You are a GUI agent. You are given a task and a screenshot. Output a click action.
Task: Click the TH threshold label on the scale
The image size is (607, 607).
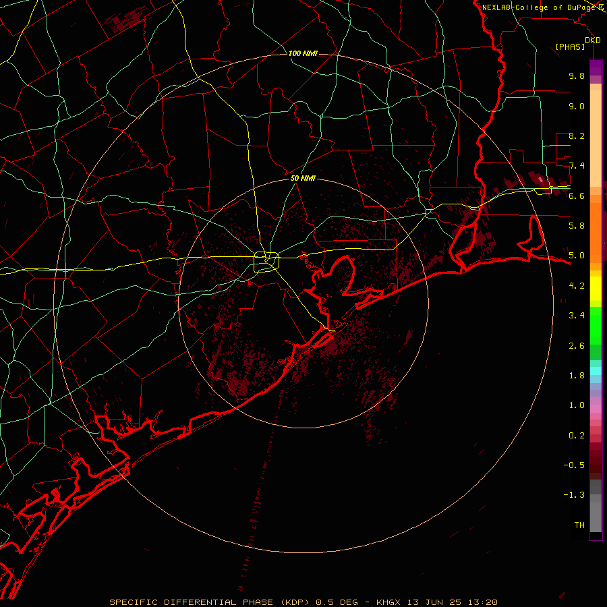[579, 525]
